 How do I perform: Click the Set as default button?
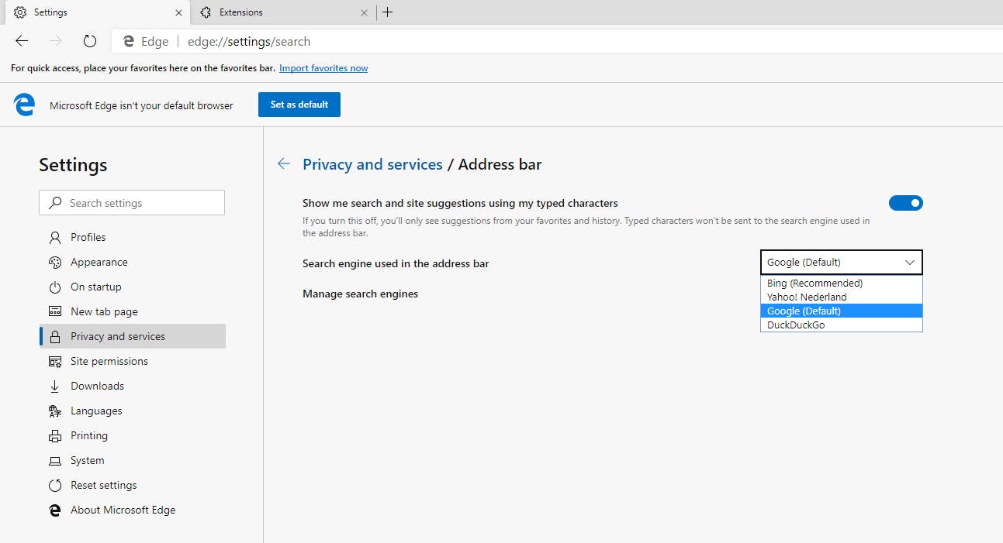[x=299, y=105]
